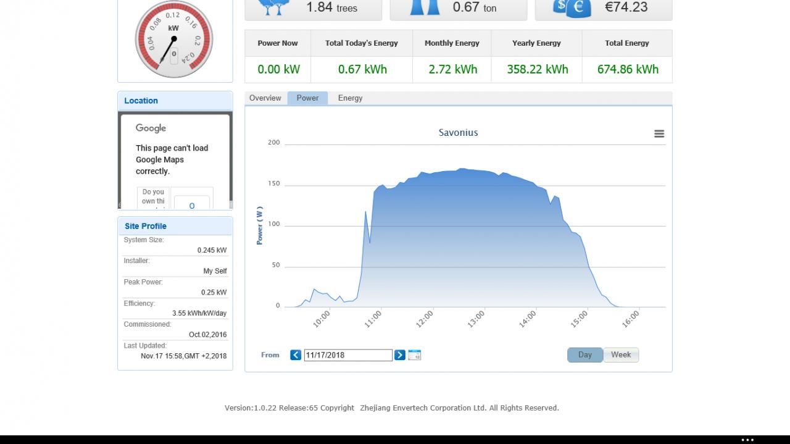Click the Yearly Energy column header
Screen dimensions: 790x444
(x=536, y=43)
